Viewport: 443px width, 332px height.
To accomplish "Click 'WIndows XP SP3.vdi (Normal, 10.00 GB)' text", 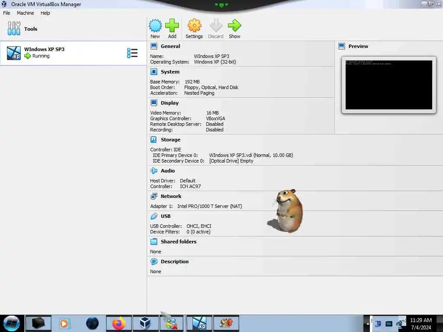I will pos(251,155).
